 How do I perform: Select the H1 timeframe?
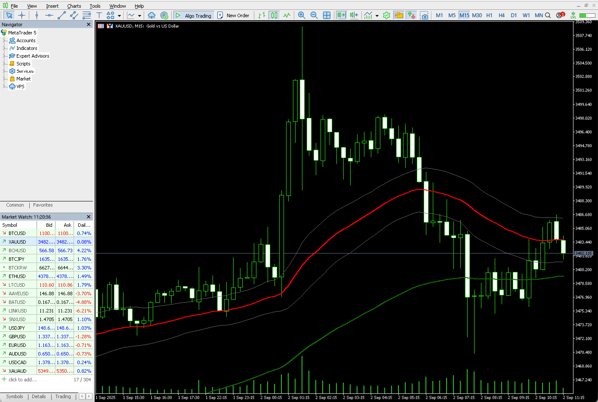[489, 15]
